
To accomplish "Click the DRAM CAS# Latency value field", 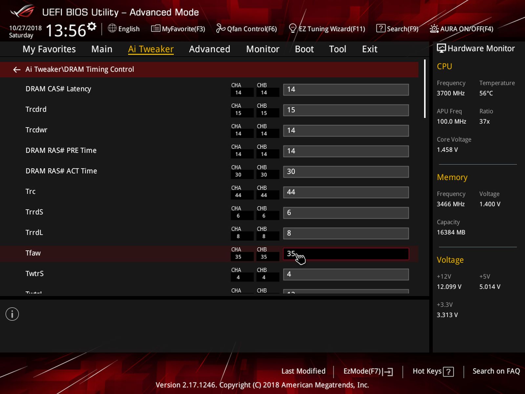I will [x=346, y=90].
